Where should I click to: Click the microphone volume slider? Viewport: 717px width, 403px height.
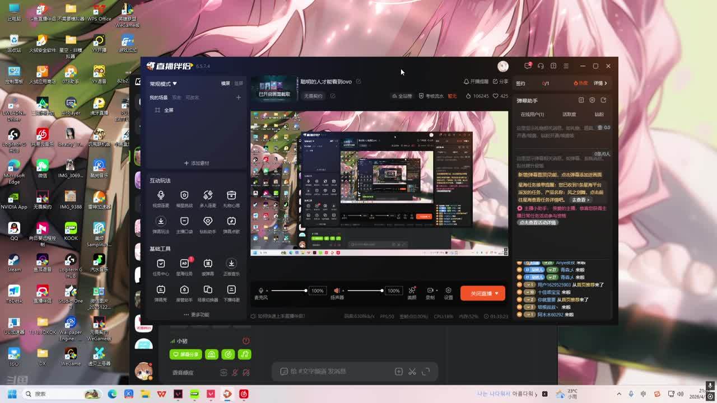(287, 290)
